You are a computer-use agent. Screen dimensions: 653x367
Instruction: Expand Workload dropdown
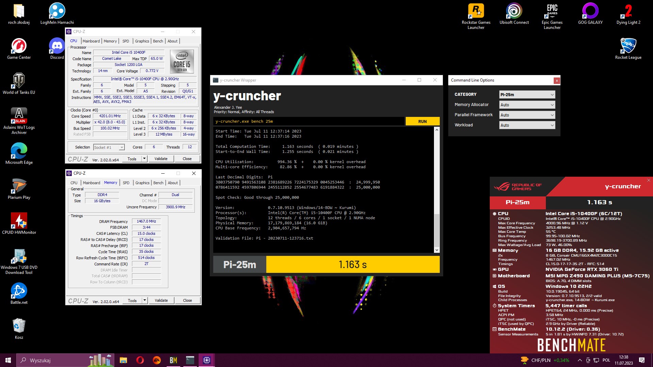(527, 125)
